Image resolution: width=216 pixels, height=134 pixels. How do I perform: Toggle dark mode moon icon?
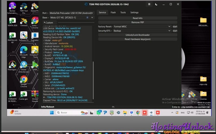pos(156,4)
